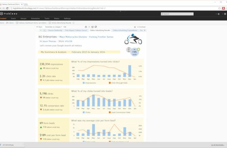Toggle the Impressions legend square
The height and width of the screenshot is (148, 227).
(84, 83)
